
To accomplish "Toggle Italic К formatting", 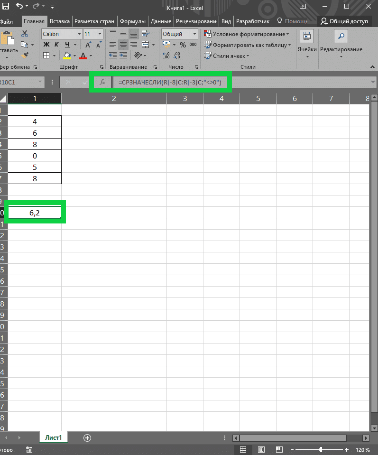I will (x=56, y=45).
